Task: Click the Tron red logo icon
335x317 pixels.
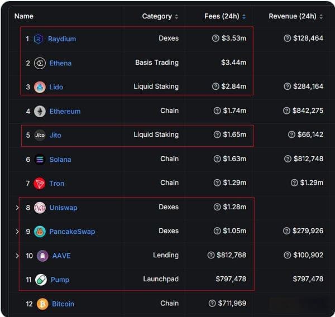Action: 40,183
